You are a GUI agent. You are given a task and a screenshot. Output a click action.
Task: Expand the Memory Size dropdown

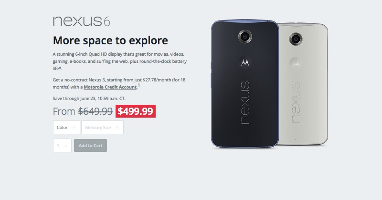coord(102,127)
